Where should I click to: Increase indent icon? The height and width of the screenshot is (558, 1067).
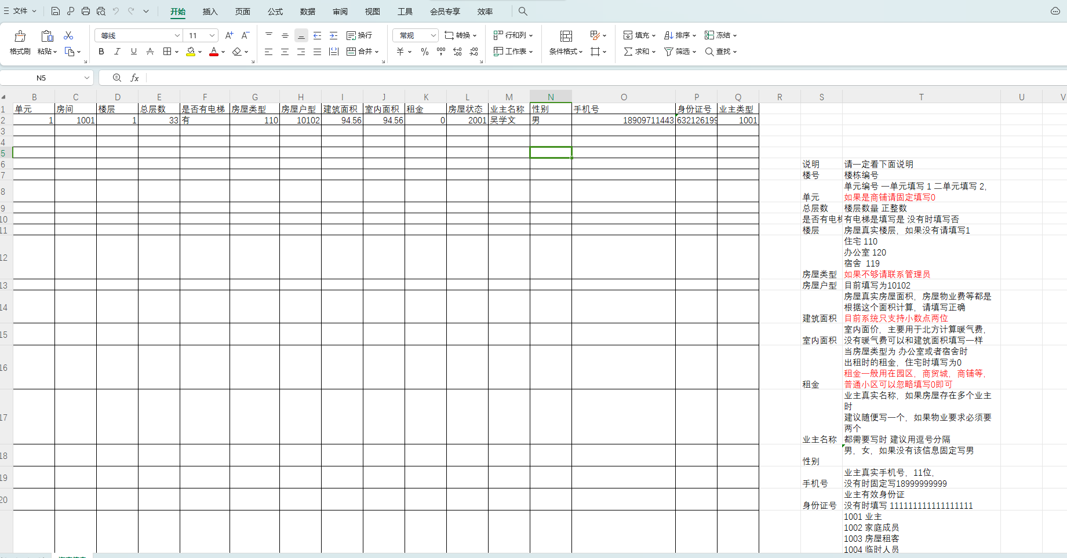point(334,35)
